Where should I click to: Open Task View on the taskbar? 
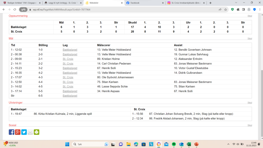point(113,144)
